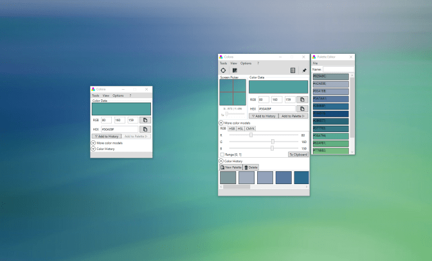Select the #A2AEBE palette entry in Palette Editor

point(330,84)
